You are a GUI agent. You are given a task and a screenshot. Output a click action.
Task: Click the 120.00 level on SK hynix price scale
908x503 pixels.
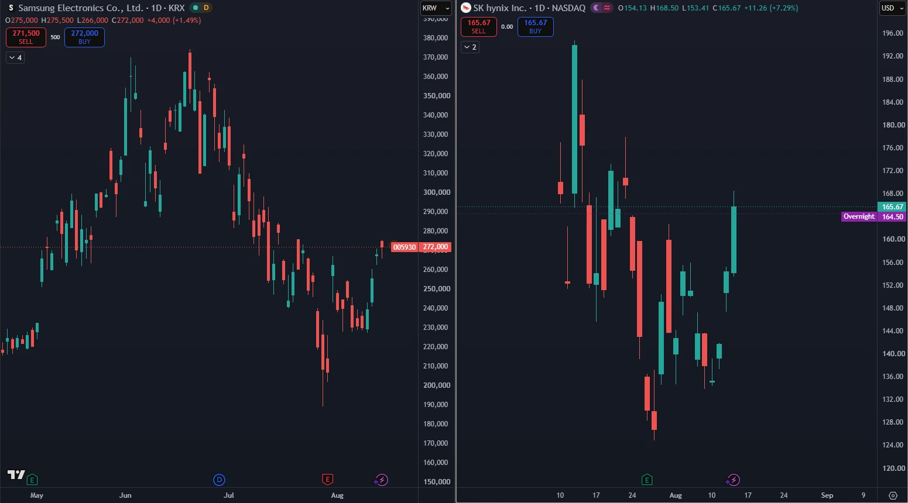point(893,468)
